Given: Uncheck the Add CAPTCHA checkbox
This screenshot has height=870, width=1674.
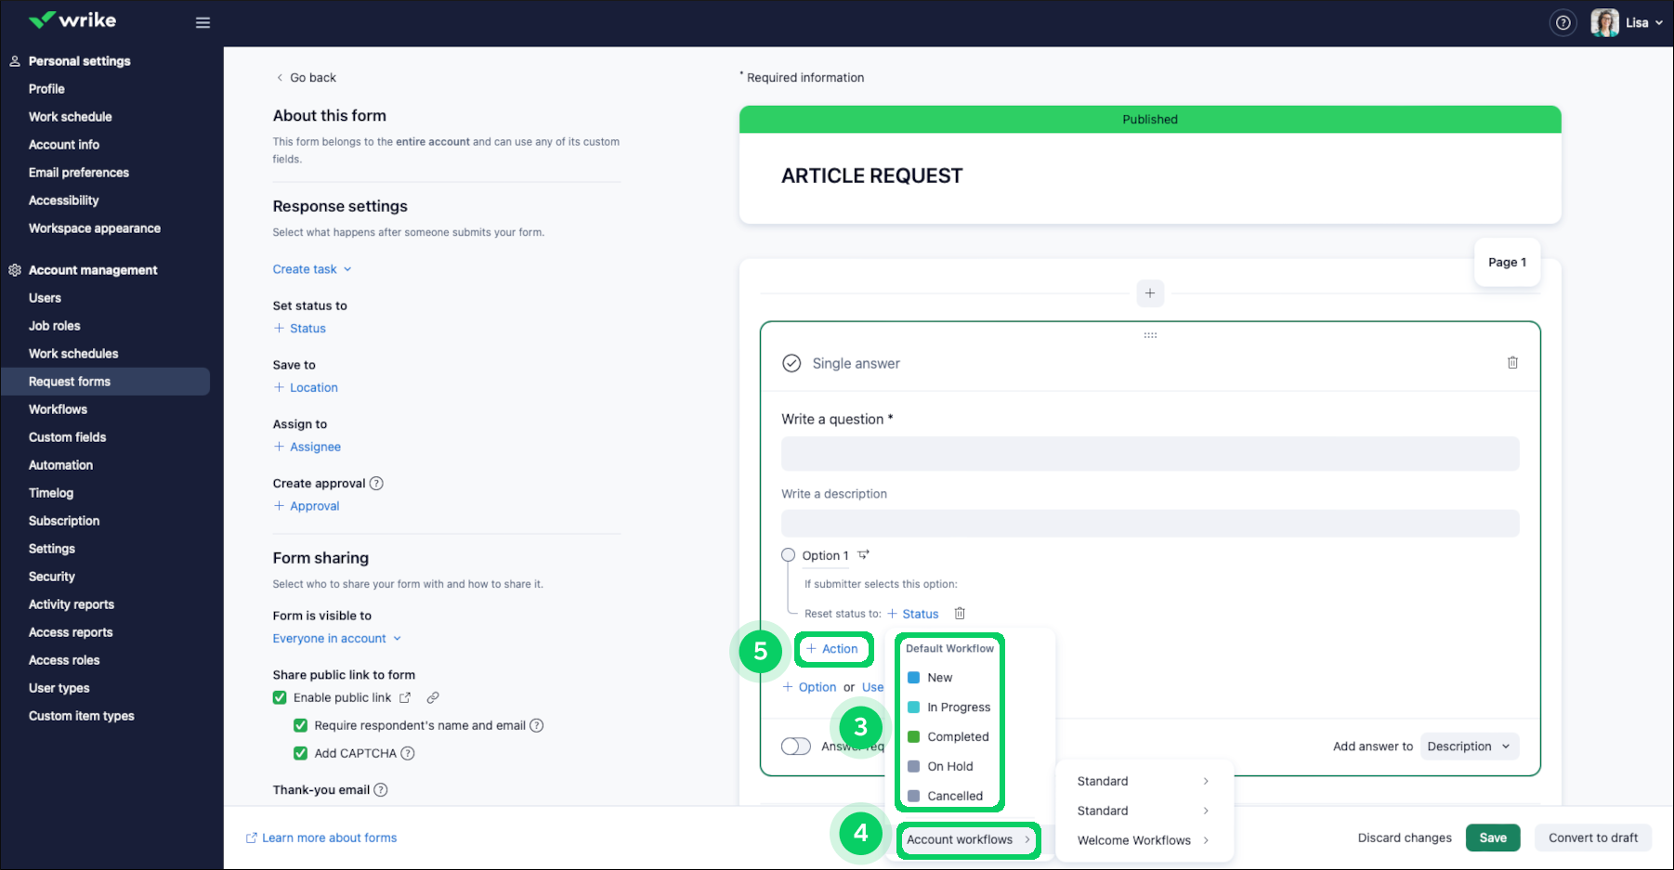Looking at the screenshot, I should tap(301, 753).
